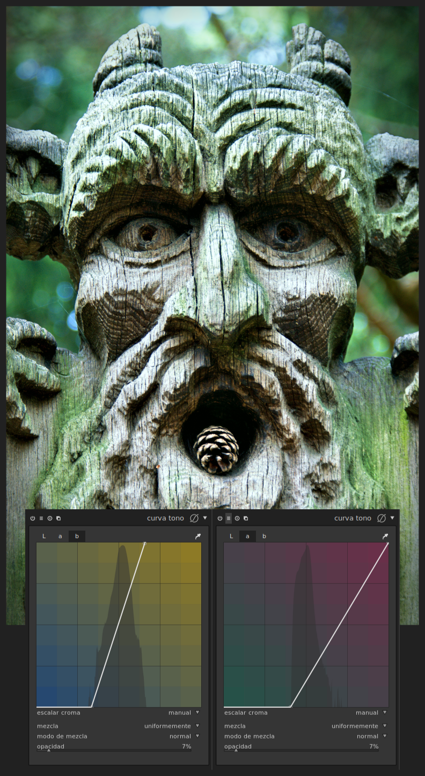Click 'manual' value in left panel
Screen dimensions: 425x776
180,713
